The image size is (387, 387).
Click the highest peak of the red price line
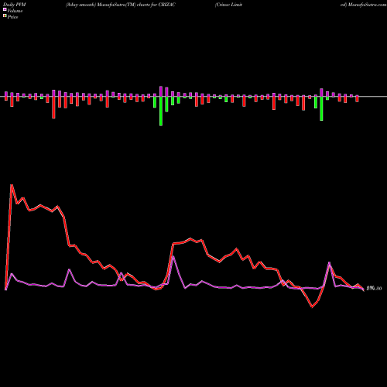tap(12, 185)
